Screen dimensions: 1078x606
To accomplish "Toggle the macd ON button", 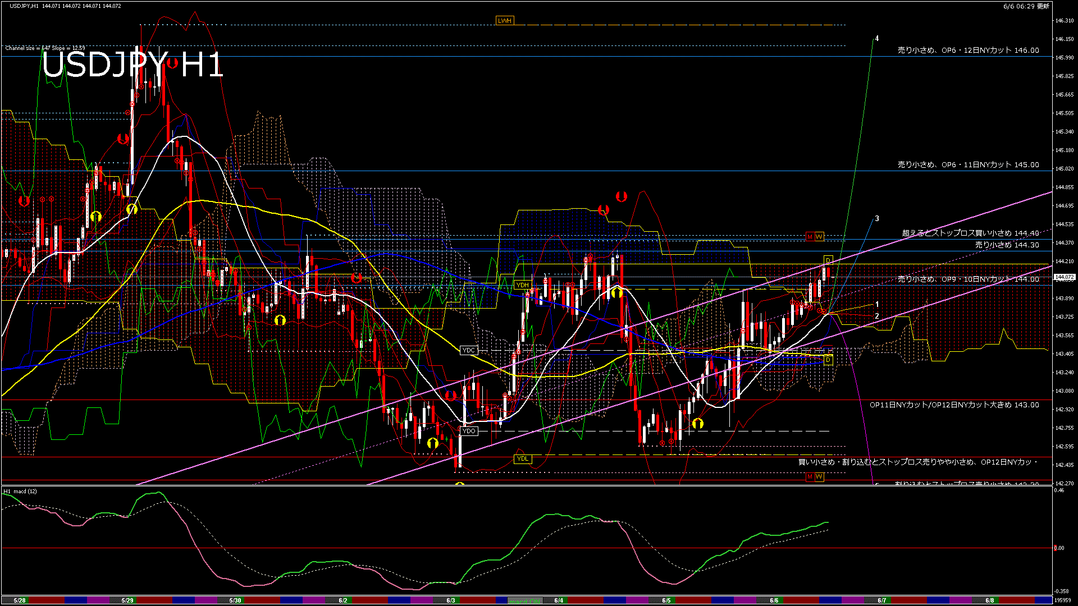I will point(526,601).
